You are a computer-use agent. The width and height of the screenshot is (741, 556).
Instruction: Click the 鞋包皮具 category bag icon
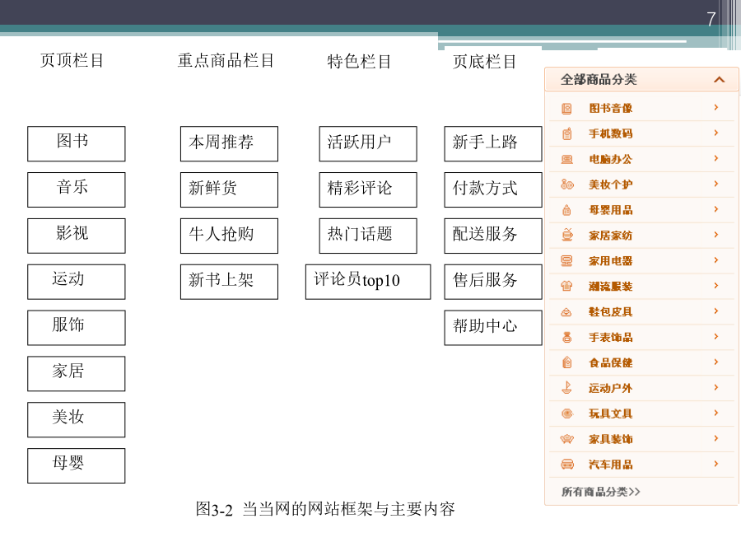(x=566, y=312)
